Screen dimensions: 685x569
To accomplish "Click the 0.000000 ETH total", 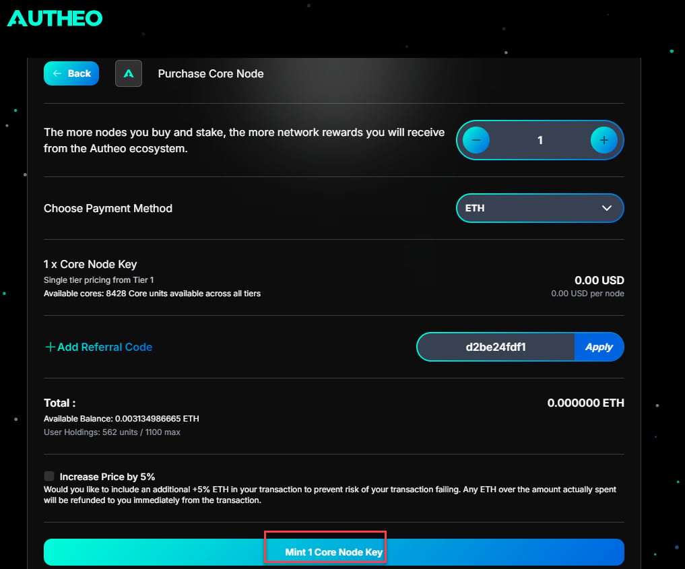I will coord(585,403).
